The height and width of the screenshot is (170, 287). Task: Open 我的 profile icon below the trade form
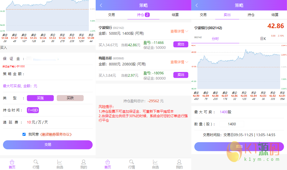click(x=84, y=162)
